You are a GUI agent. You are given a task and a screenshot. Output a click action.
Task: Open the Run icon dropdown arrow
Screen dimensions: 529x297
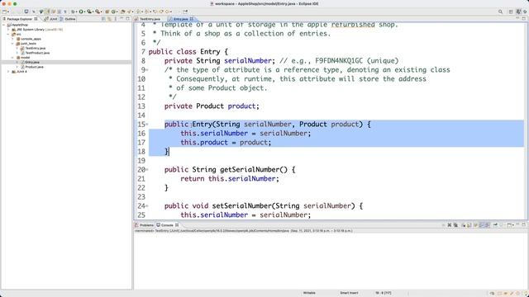tap(85, 12)
